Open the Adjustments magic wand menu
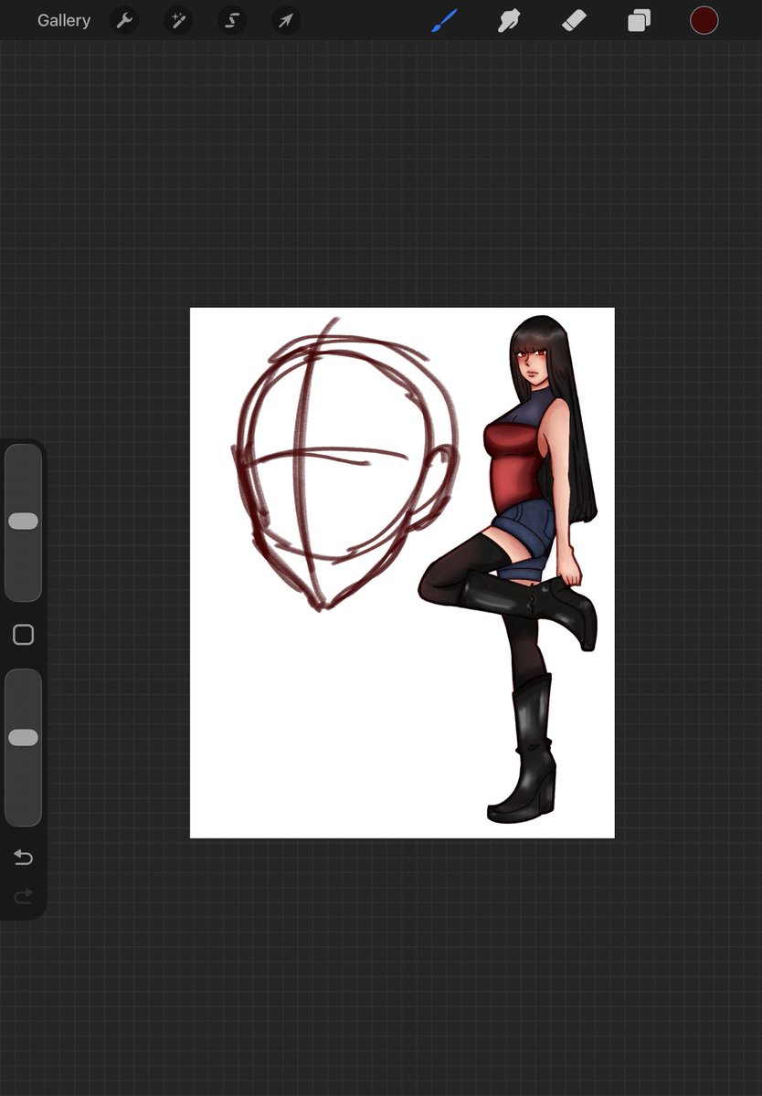The height and width of the screenshot is (1096, 762). point(178,20)
